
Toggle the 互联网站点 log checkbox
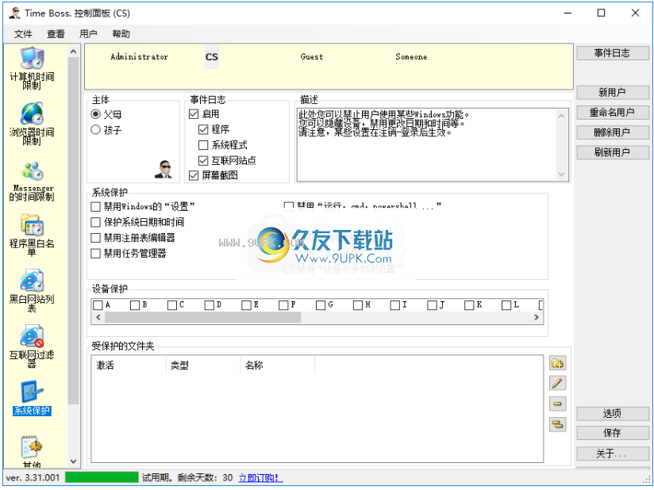[x=203, y=160]
